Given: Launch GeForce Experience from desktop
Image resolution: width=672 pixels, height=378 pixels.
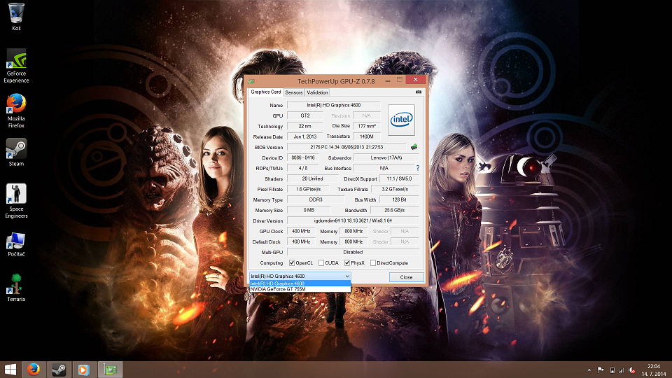Looking at the screenshot, I should [16, 66].
